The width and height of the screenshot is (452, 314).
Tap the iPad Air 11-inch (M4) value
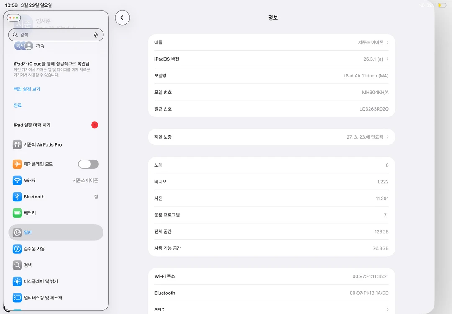pos(366,75)
